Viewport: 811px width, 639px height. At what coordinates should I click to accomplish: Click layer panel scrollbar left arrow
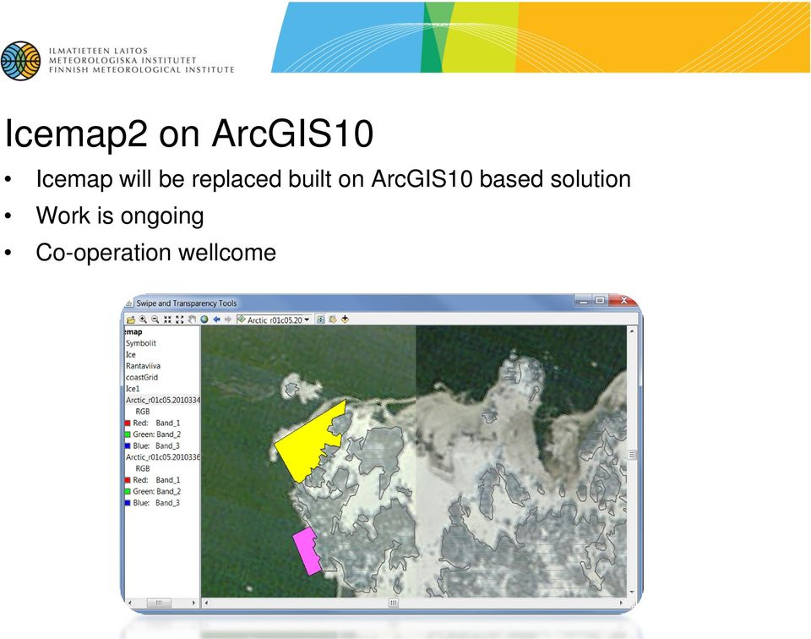130,603
